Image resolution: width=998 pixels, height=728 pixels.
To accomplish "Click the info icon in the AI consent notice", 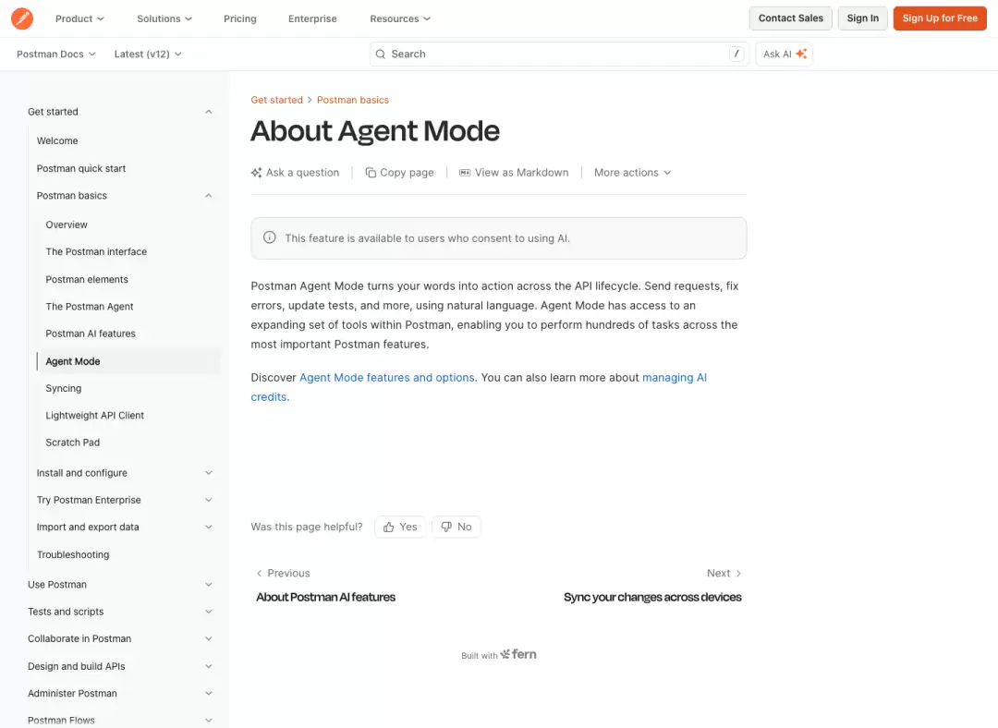I will click(x=270, y=237).
